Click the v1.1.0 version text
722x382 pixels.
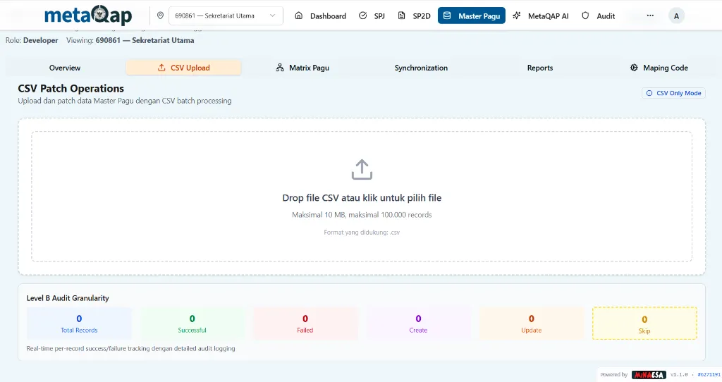(x=679, y=375)
